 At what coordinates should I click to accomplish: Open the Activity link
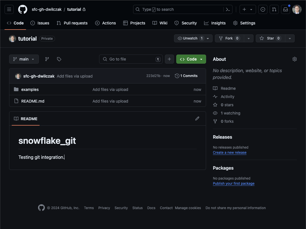coord(224,97)
